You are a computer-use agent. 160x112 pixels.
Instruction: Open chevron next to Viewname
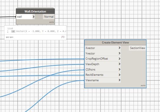point(119,80)
